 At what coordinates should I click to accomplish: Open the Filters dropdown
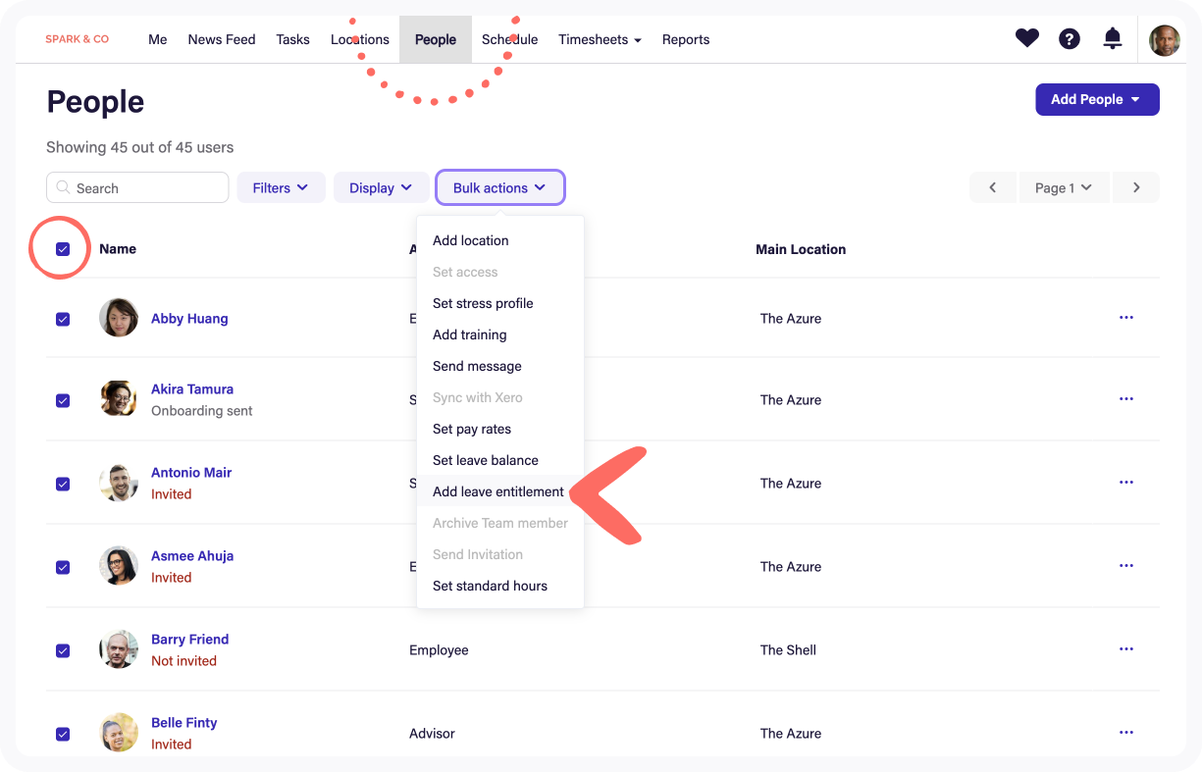point(281,187)
